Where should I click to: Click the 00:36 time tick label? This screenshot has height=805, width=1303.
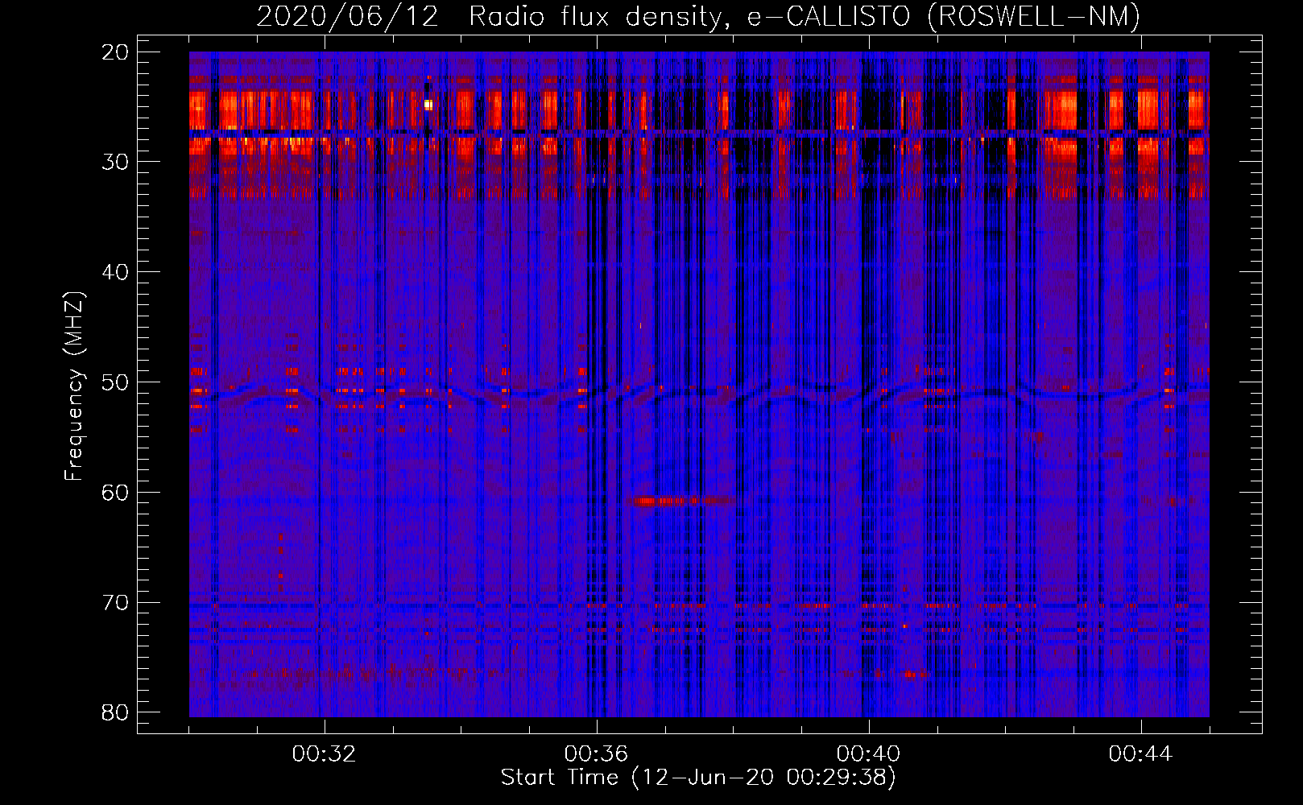coord(596,754)
